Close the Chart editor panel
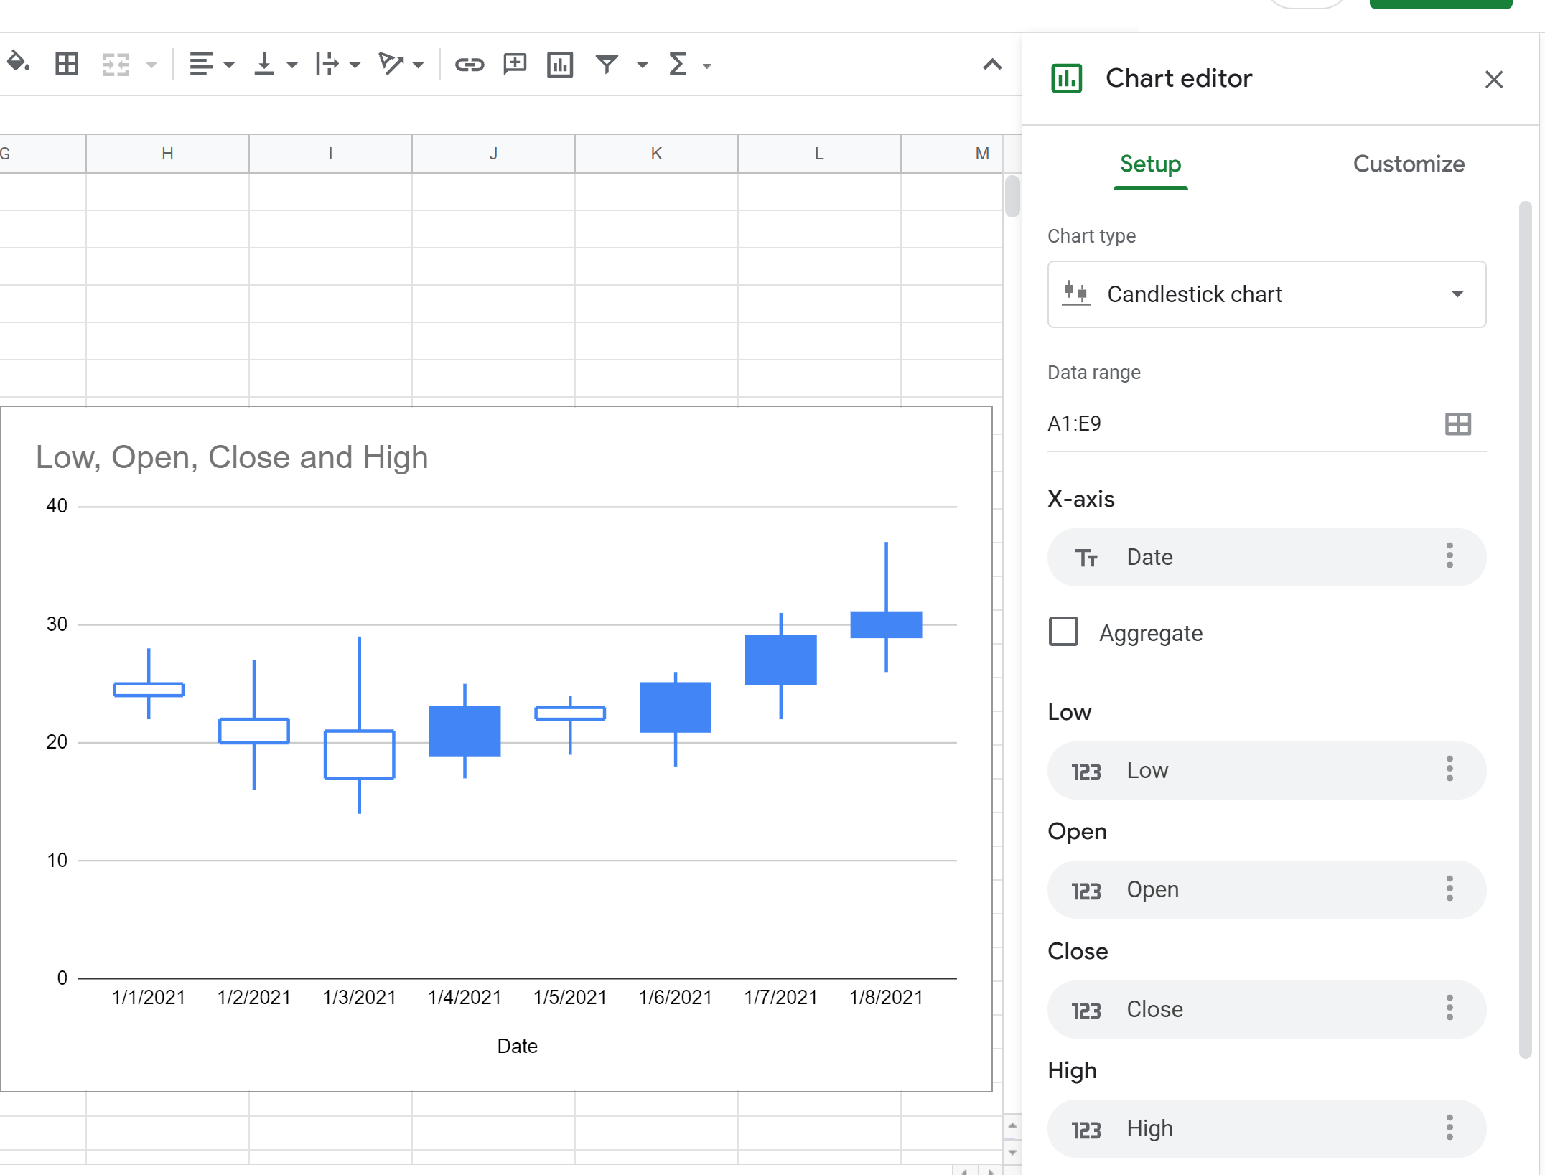The height and width of the screenshot is (1175, 1545). 1493,79
